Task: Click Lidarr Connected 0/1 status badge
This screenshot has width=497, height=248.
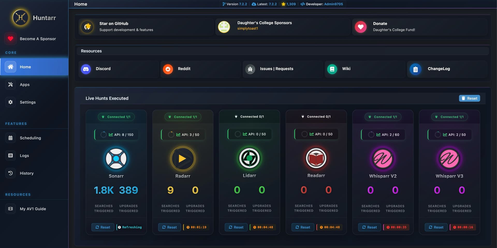Action: click(x=249, y=117)
